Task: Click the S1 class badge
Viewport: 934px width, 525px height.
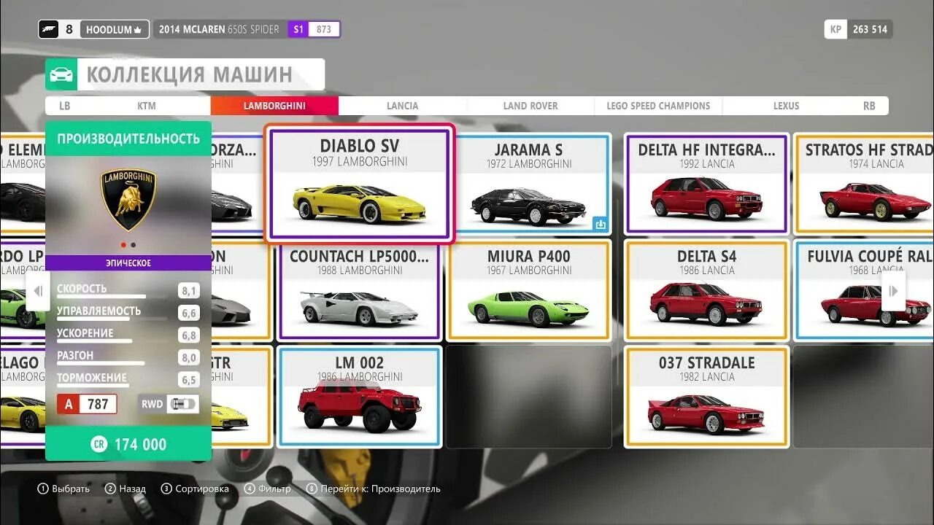Action: coord(298,29)
